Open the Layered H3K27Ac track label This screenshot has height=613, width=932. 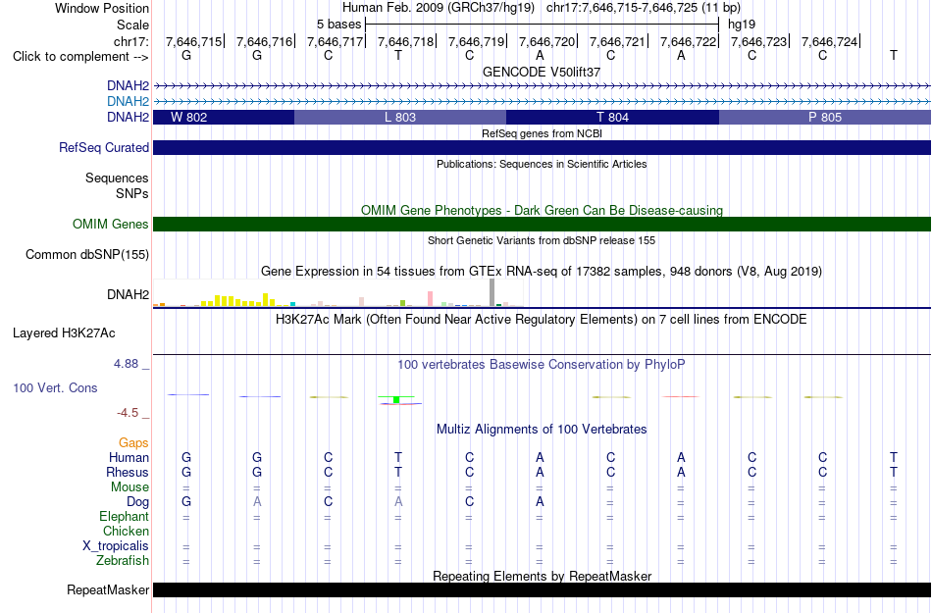coord(64,332)
